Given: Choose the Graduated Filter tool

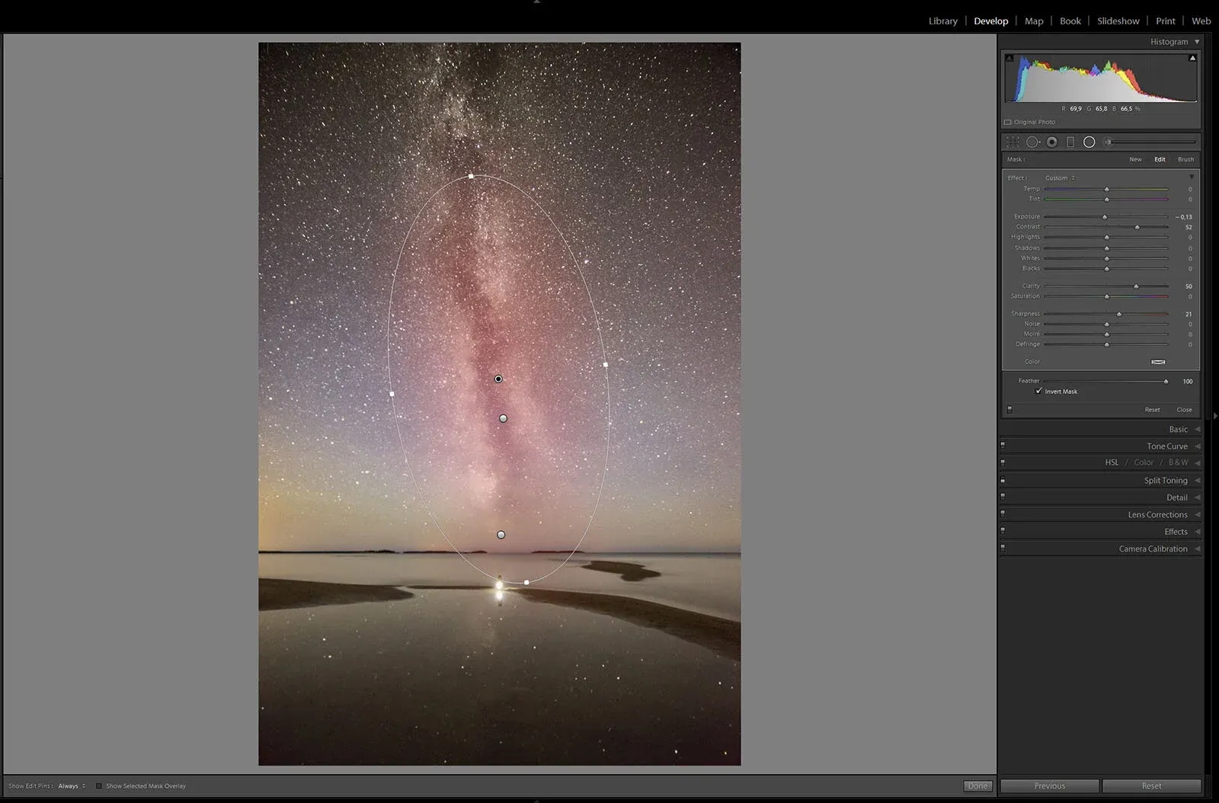Looking at the screenshot, I should [x=1070, y=142].
